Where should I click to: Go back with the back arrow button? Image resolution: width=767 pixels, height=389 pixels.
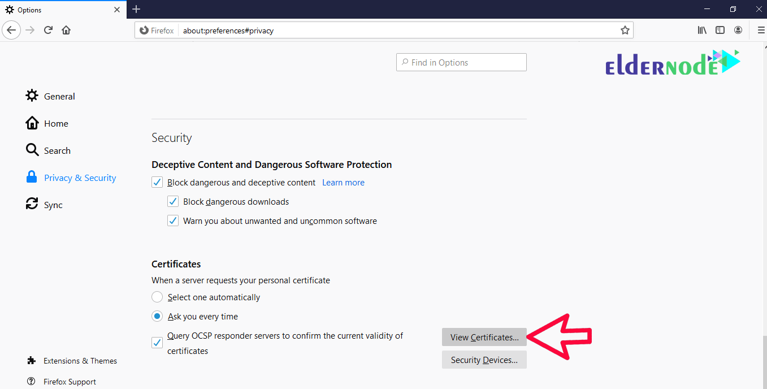(x=12, y=30)
